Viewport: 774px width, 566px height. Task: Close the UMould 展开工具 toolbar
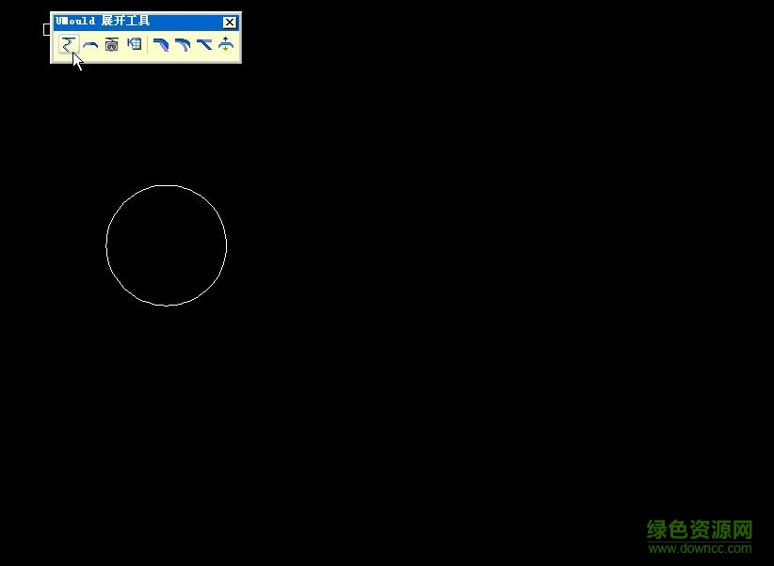[229, 22]
